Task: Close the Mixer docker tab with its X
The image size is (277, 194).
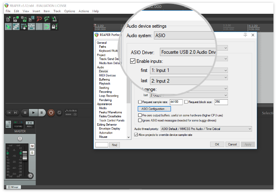Action: pyautogui.click(x=9, y=187)
